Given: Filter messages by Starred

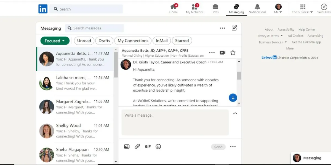Looking at the screenshot, I should [x=182, y=41].
